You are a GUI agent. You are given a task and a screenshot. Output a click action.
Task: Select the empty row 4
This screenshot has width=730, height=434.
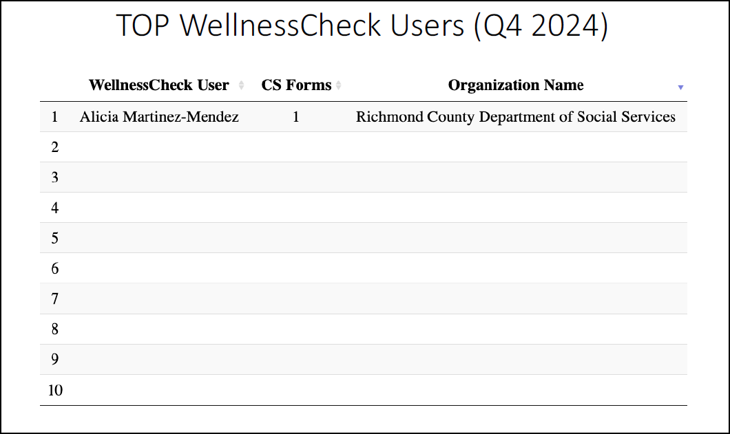pyautogui.click(x=54, y=207)
